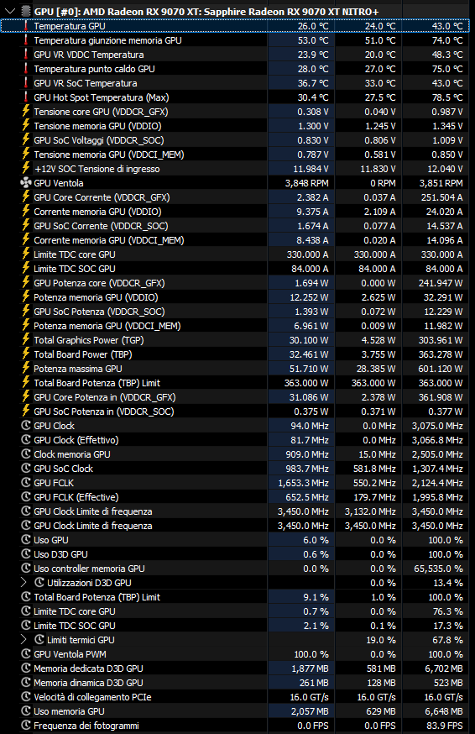Image resolution: width=475 pixels, height=734 pixels.
Task: Click the GPU chip icon in header
Action: [x=26, y=11]
